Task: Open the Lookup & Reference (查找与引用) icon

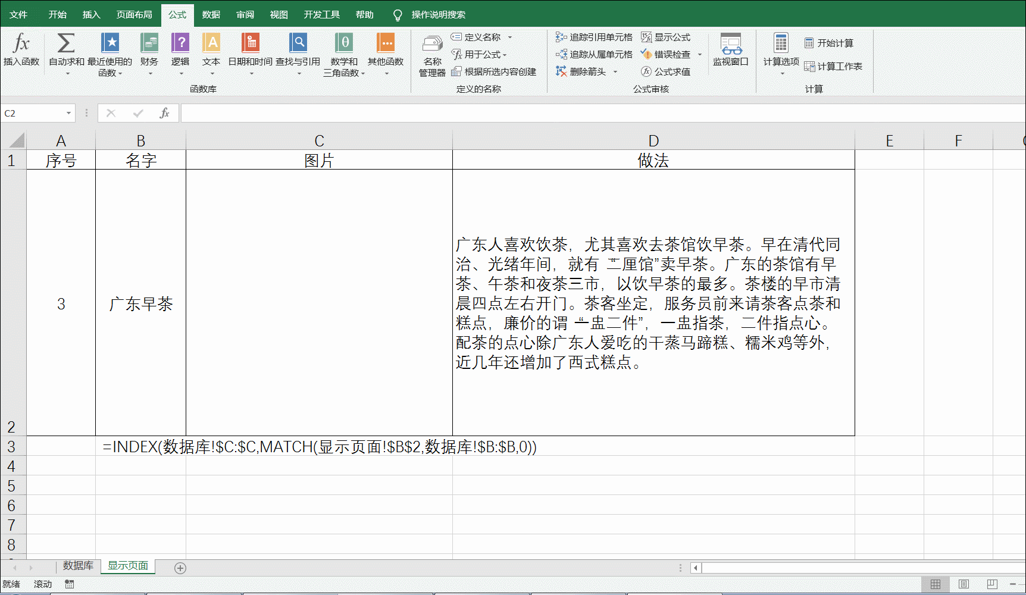Action: pyautogui.click(x=298, y=43)
